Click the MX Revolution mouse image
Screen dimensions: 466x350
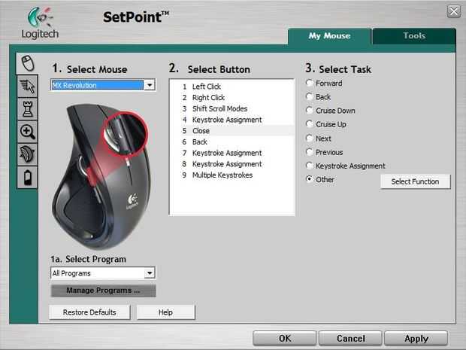[101, 176]
